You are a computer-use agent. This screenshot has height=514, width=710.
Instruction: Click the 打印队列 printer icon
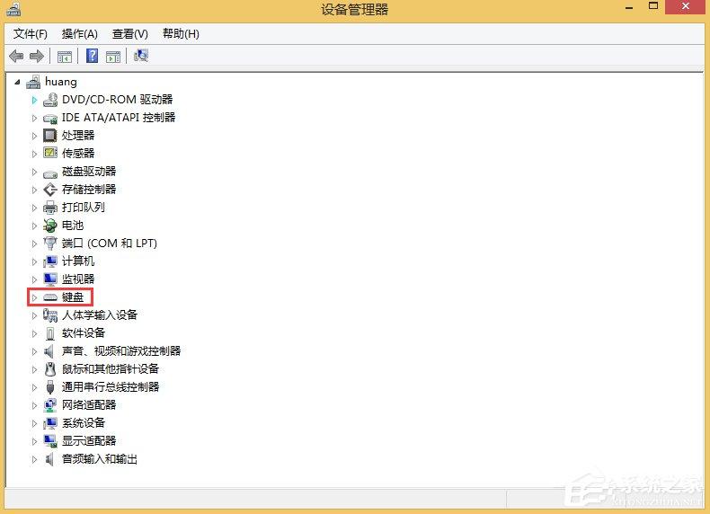(x=50, y=208)
